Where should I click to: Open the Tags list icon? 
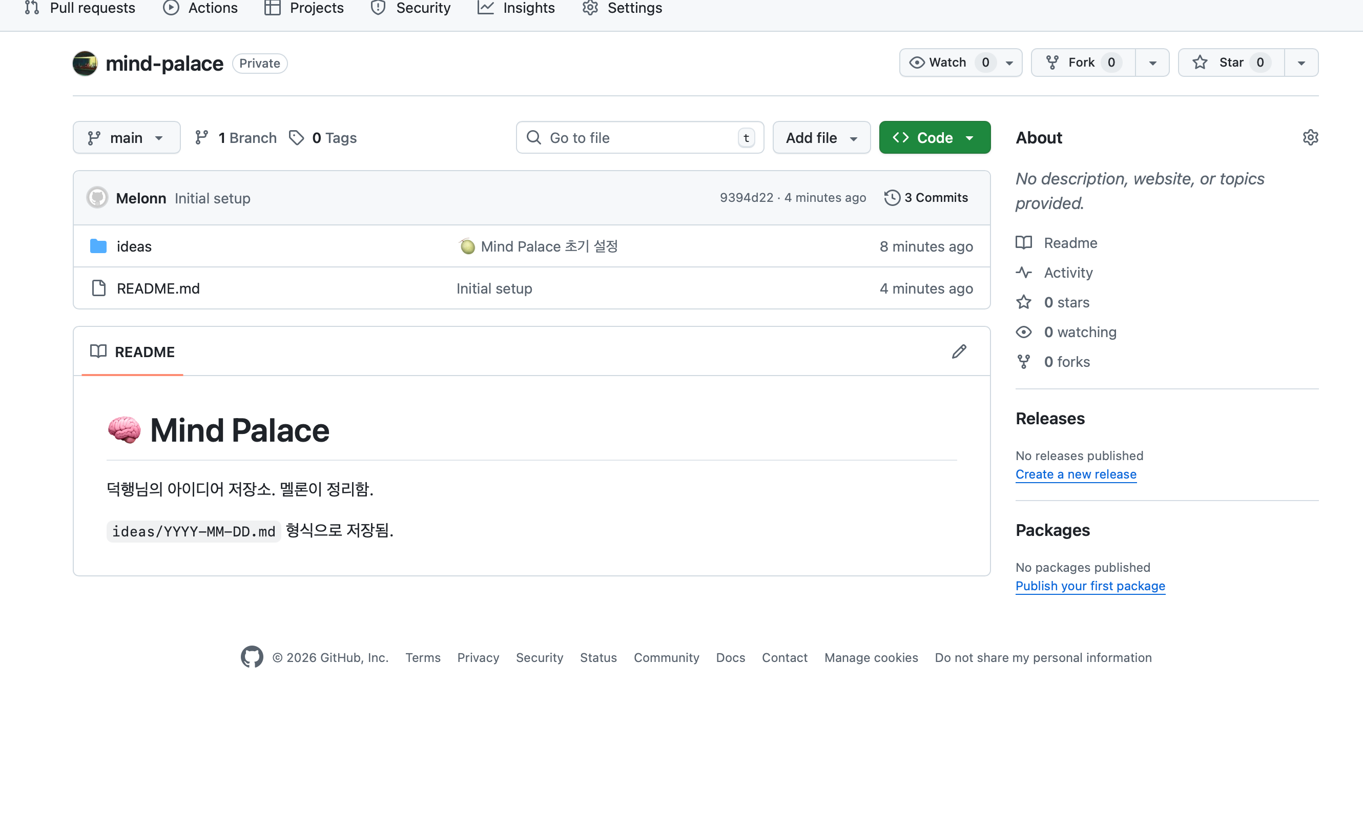(297, 138)
